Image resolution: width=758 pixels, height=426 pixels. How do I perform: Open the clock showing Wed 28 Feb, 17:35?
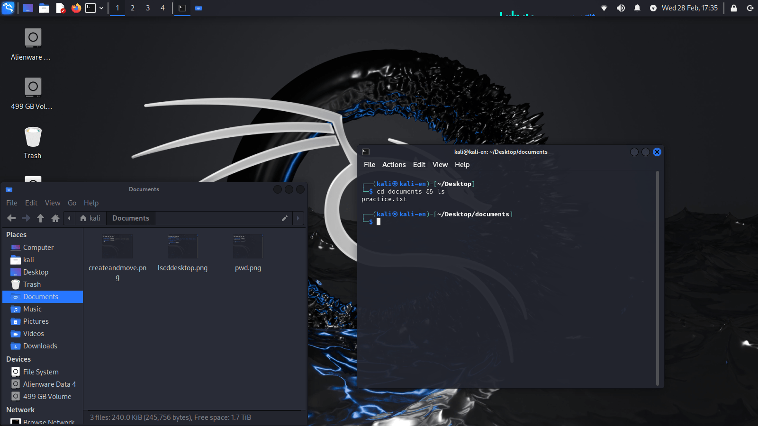coord(690,8)
